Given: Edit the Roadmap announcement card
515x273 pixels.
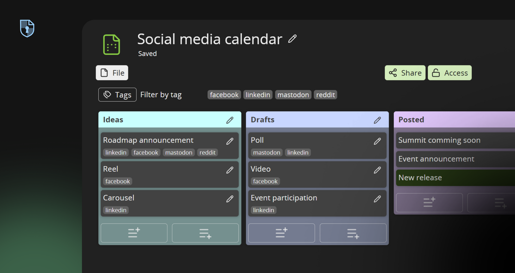Looking at the screenshot, I should (x=230, y=141).
